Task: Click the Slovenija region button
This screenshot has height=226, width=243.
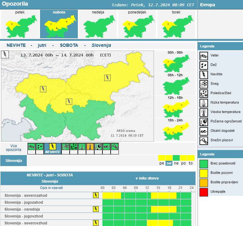Action: click(x=14, y=161)
